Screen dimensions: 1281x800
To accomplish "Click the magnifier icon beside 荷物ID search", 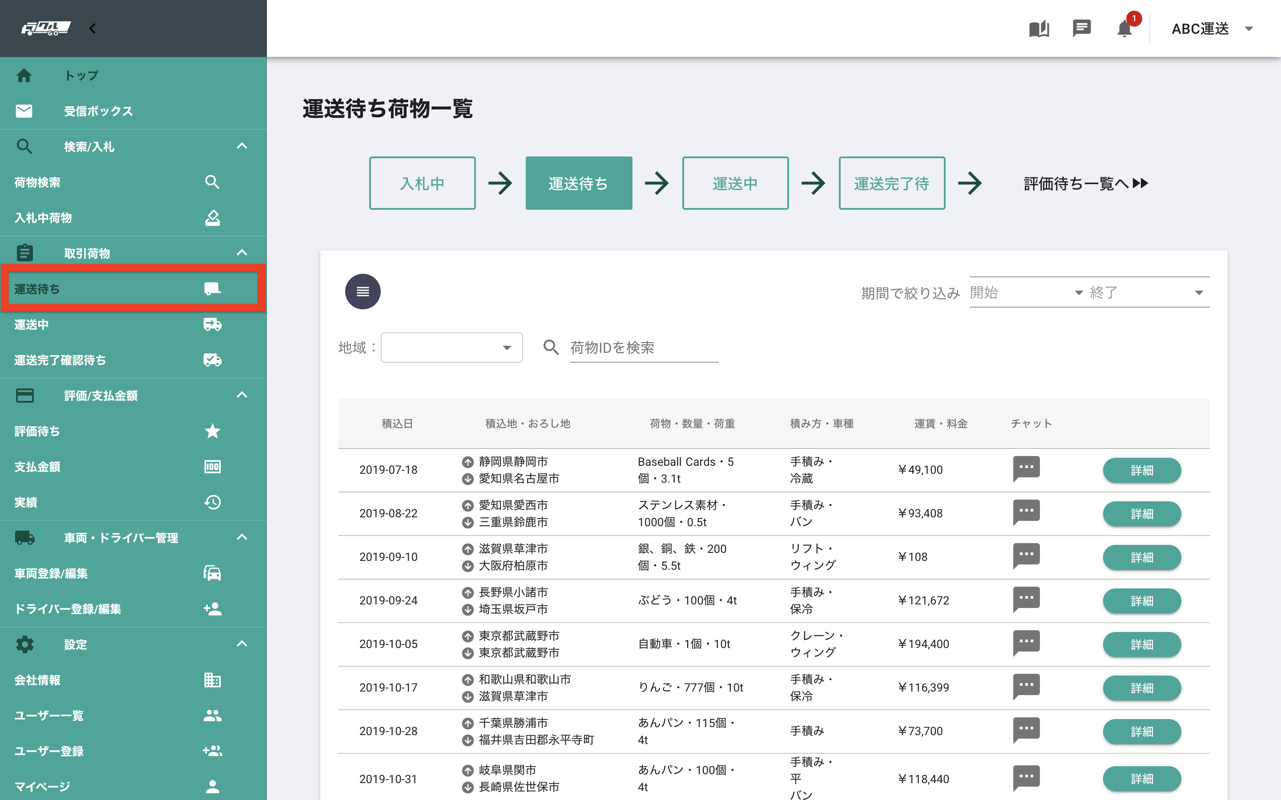I will pos(551,348).
